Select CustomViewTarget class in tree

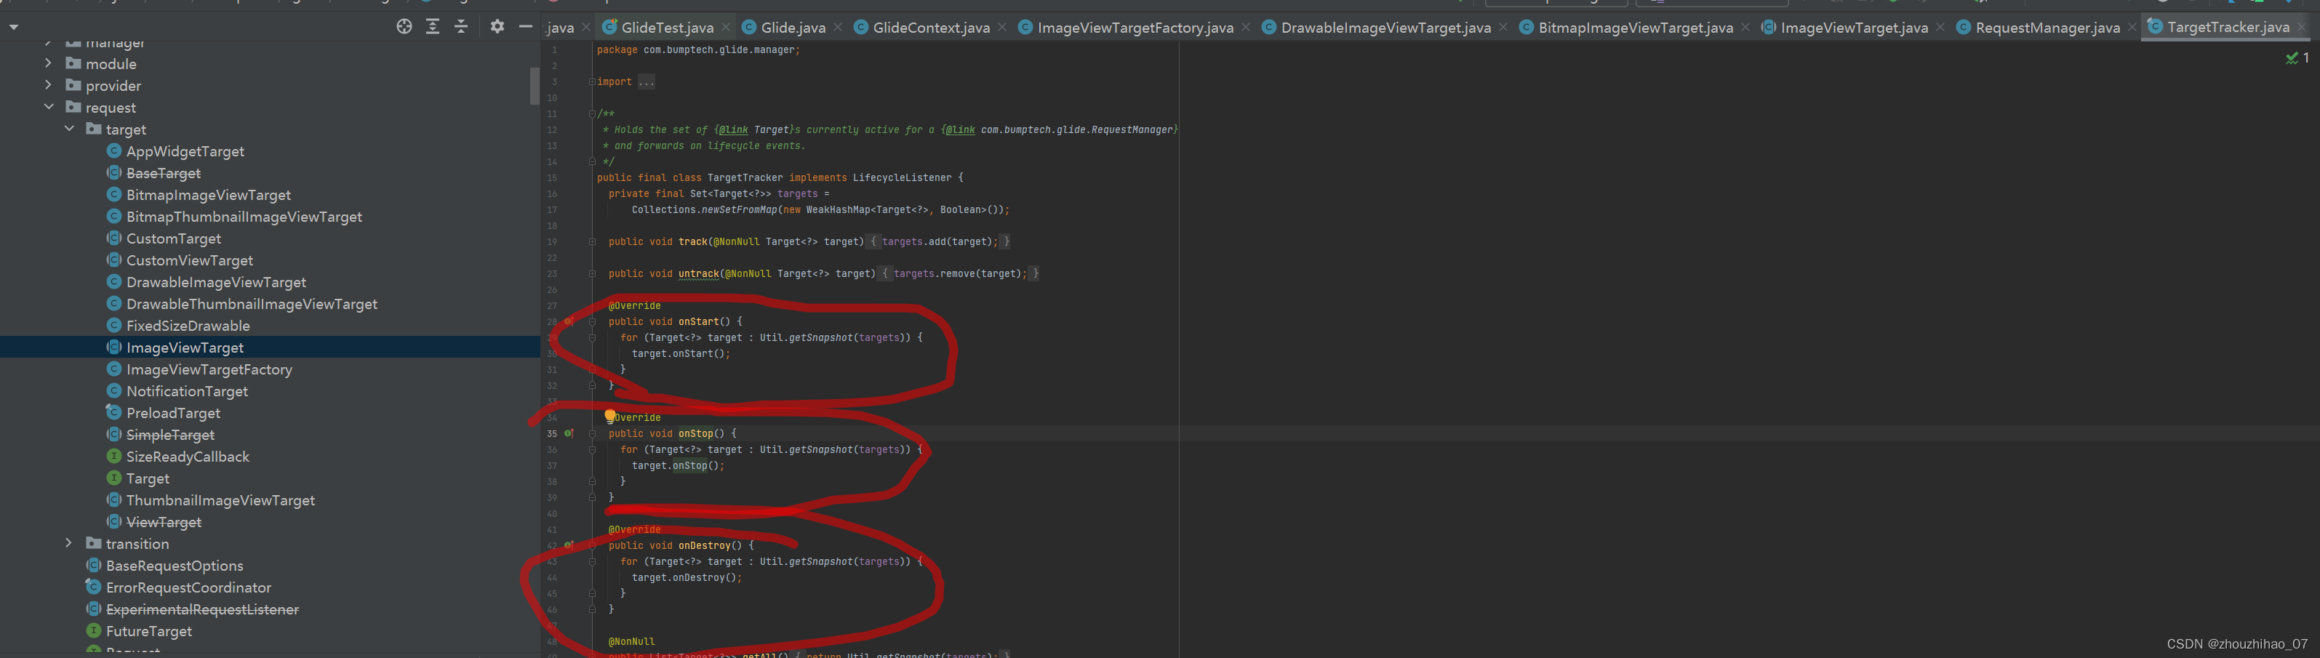click(x=189, y=260)
